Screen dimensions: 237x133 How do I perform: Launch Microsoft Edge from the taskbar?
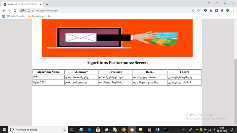coord(90,129)
